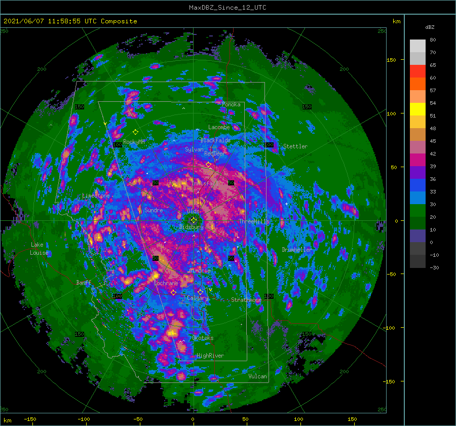Click the RockyMH label
Image resolution: width=456 pixels, height=426 pixels.
[134, 142]
